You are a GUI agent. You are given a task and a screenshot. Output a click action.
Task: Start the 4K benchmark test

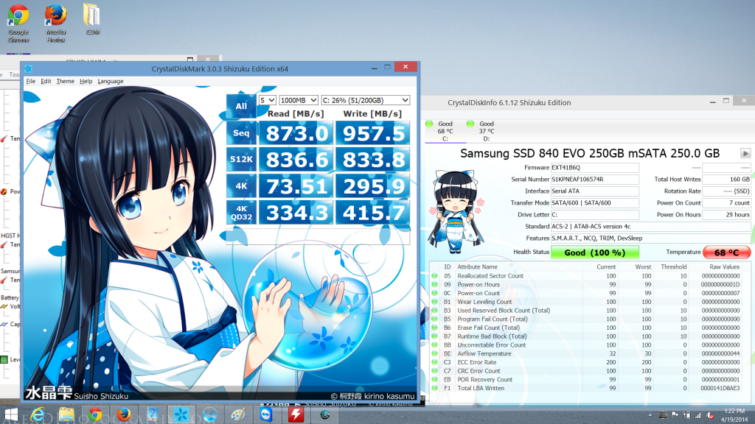(241, 185)
